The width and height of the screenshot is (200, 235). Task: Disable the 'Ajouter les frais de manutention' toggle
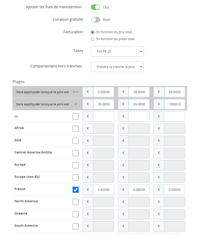pyautogui.click(x=95, y=7)
